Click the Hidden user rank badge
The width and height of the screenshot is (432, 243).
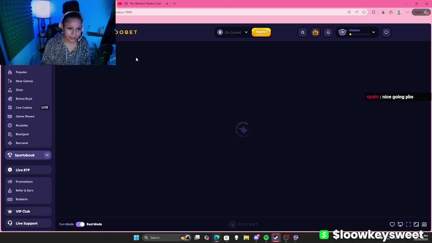click(x=343, y=32)
